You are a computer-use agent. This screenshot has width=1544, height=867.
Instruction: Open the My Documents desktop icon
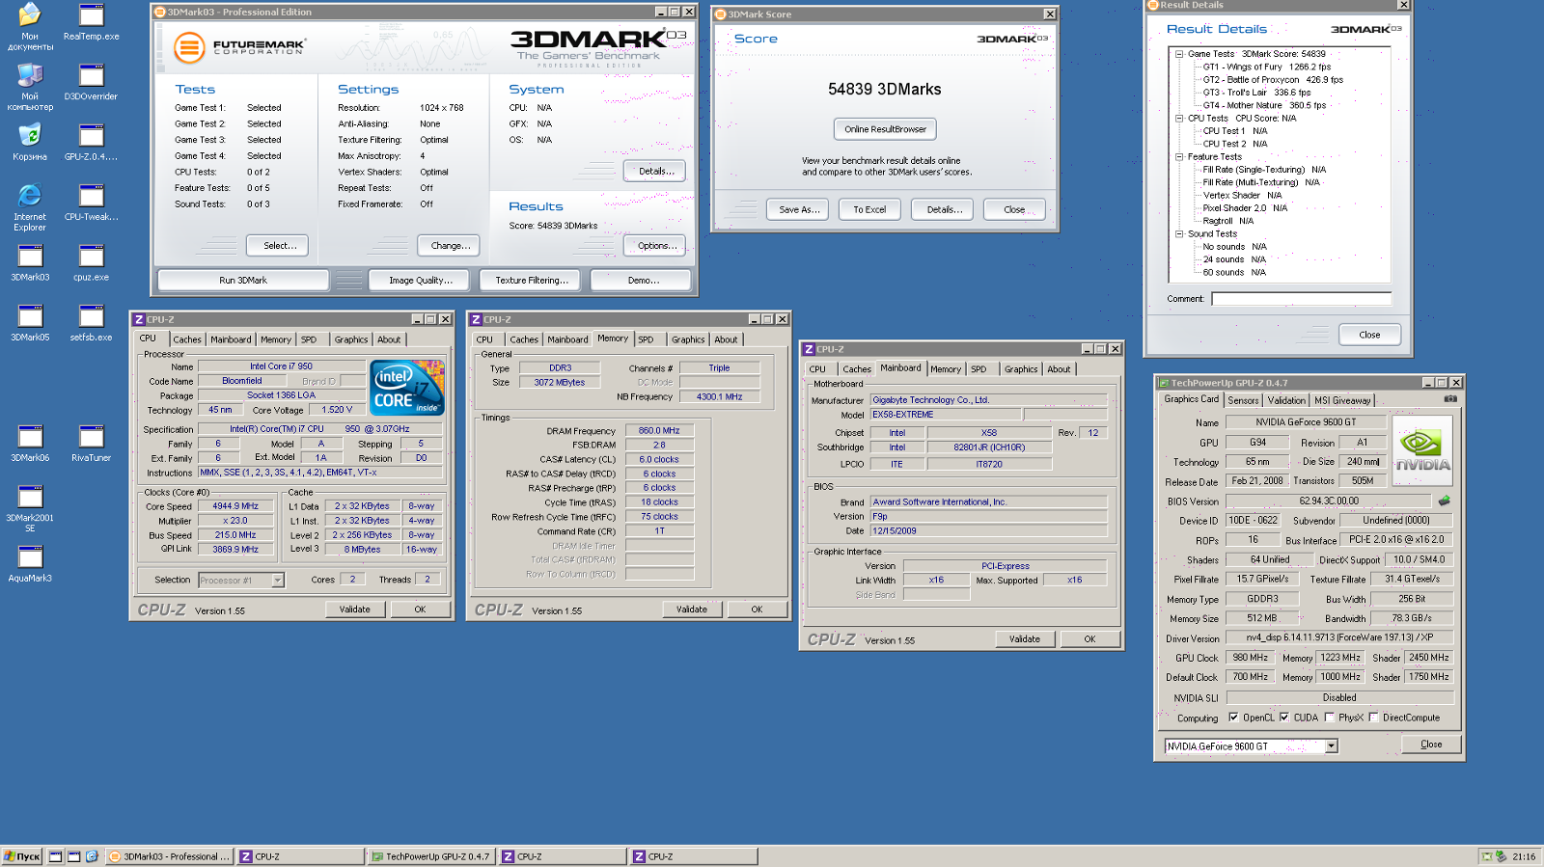30,27
